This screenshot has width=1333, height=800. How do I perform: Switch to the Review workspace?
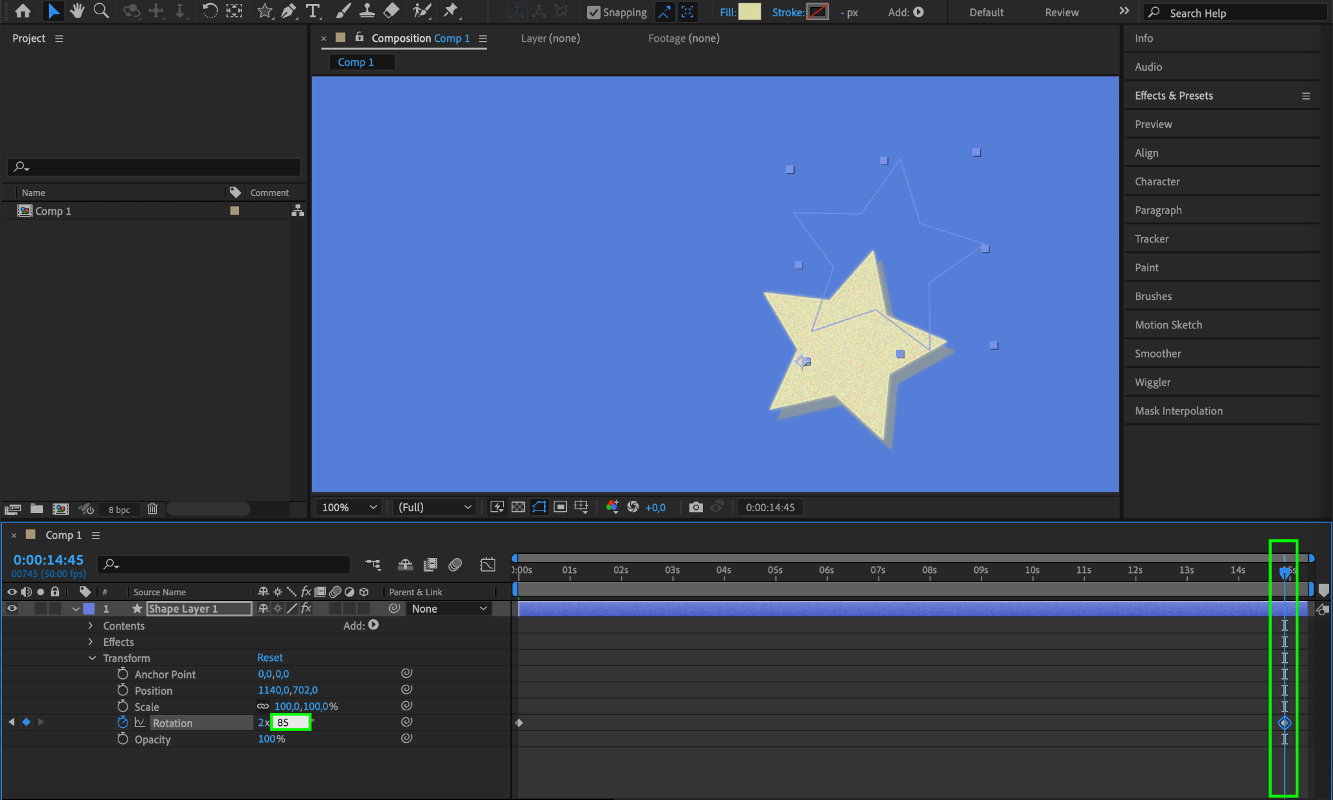1062,12
